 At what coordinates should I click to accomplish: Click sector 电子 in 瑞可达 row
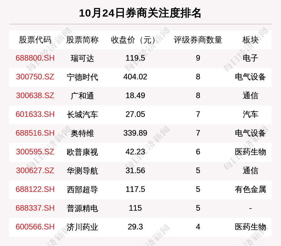coord(250,58)
